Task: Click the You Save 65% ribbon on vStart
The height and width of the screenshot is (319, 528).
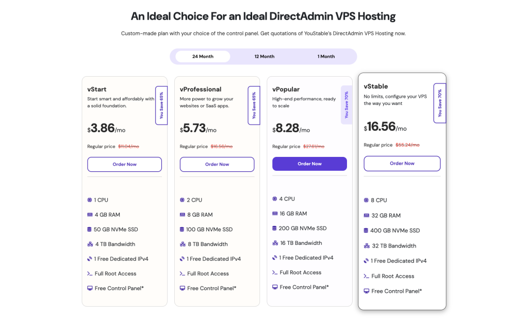Action: [x=161, y=104]
